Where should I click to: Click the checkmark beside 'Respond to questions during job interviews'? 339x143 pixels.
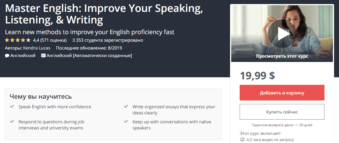pyautogui.click(x=12, y=122)
